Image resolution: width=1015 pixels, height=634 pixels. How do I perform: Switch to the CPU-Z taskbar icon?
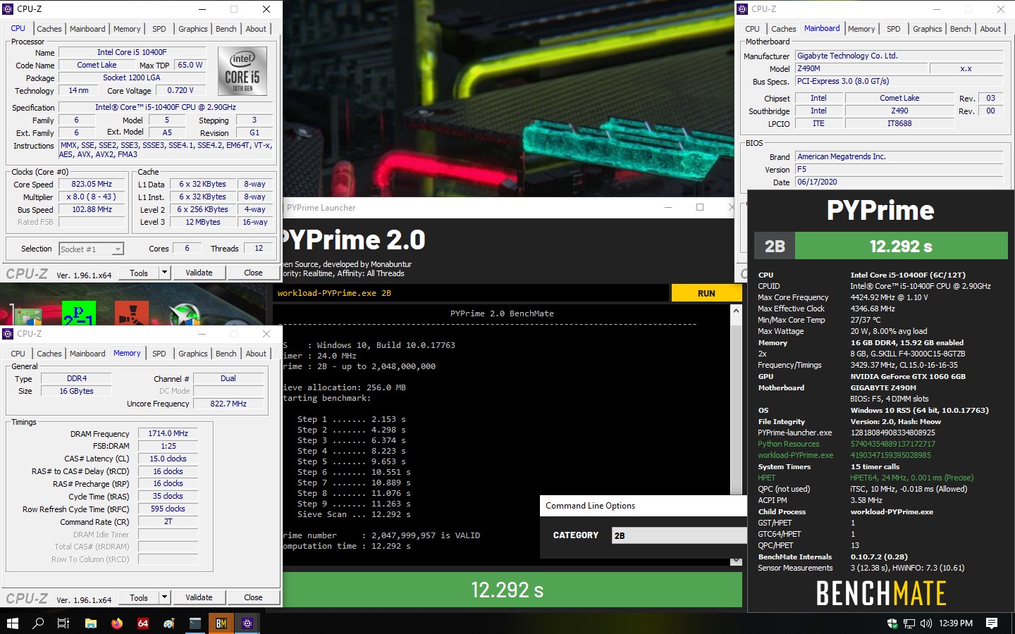pos(247,623)
